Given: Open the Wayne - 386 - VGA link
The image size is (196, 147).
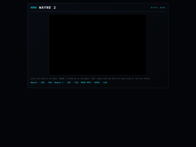Looking at the screenshot, I should click(41, 82).
